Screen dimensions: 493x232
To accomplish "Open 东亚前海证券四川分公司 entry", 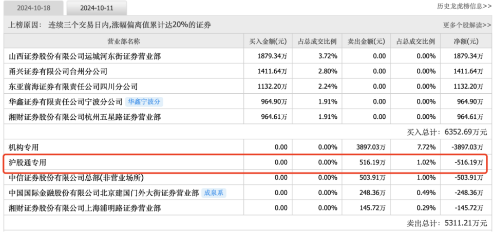I will click(73, 87).
